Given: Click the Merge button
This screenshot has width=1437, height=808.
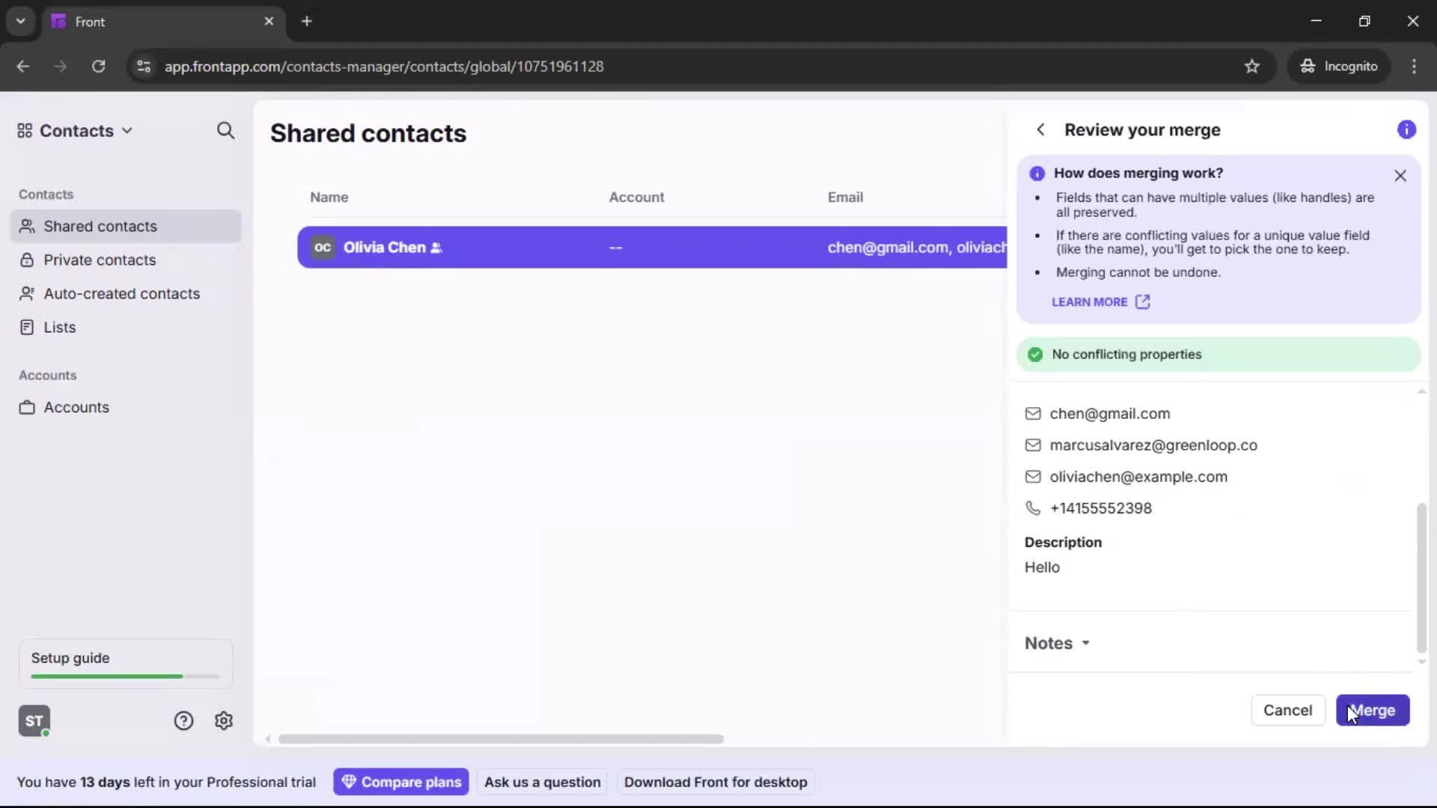Looking at the screenshot, I should coord(1373,710).
